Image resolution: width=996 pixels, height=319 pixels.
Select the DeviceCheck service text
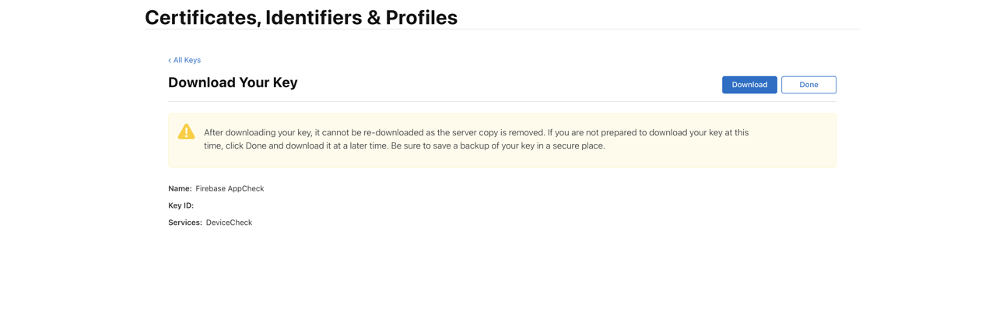click(x=229, y=223)
